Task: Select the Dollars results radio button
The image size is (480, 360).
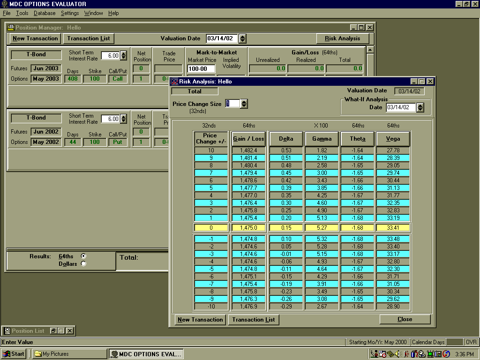Action: (x=83, y=263)
